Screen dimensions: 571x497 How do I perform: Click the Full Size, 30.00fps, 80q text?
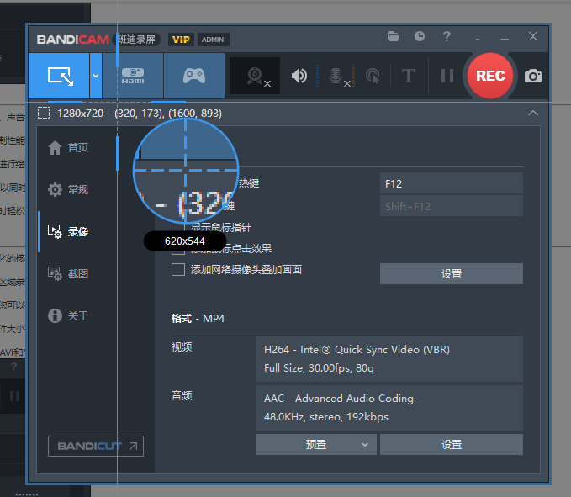coord(319,367)
